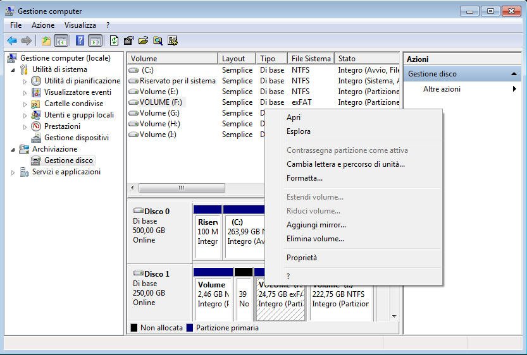Click the Cartelle condivise icon
The width and height of the screenshot is (527, 355).
coord(35,104)
